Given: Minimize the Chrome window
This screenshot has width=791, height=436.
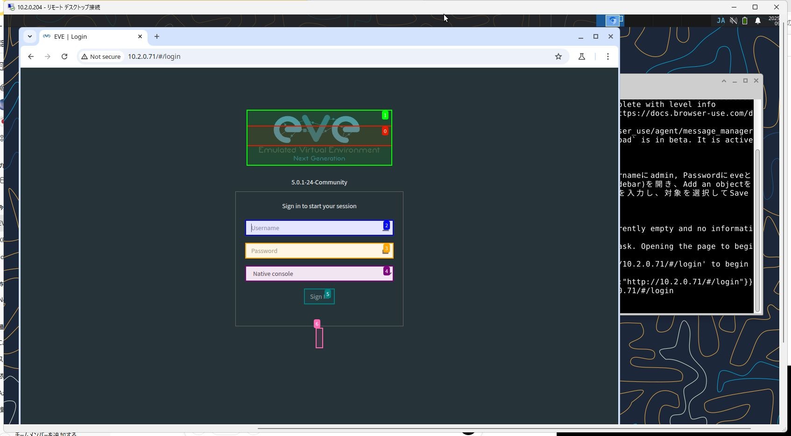Looking at the screenshot, I should pyautogui.click(x=581, y=36).
